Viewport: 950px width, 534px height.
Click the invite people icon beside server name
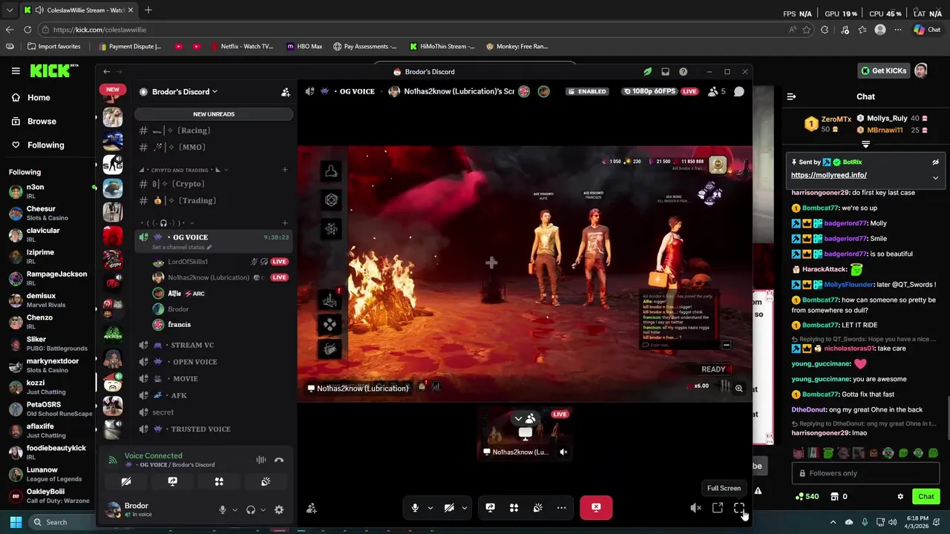[x=285, y=92]
